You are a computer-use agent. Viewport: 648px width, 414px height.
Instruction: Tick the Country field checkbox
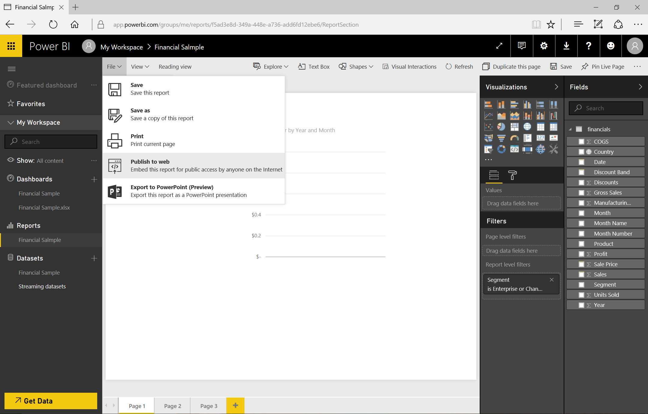coord(581,152)
